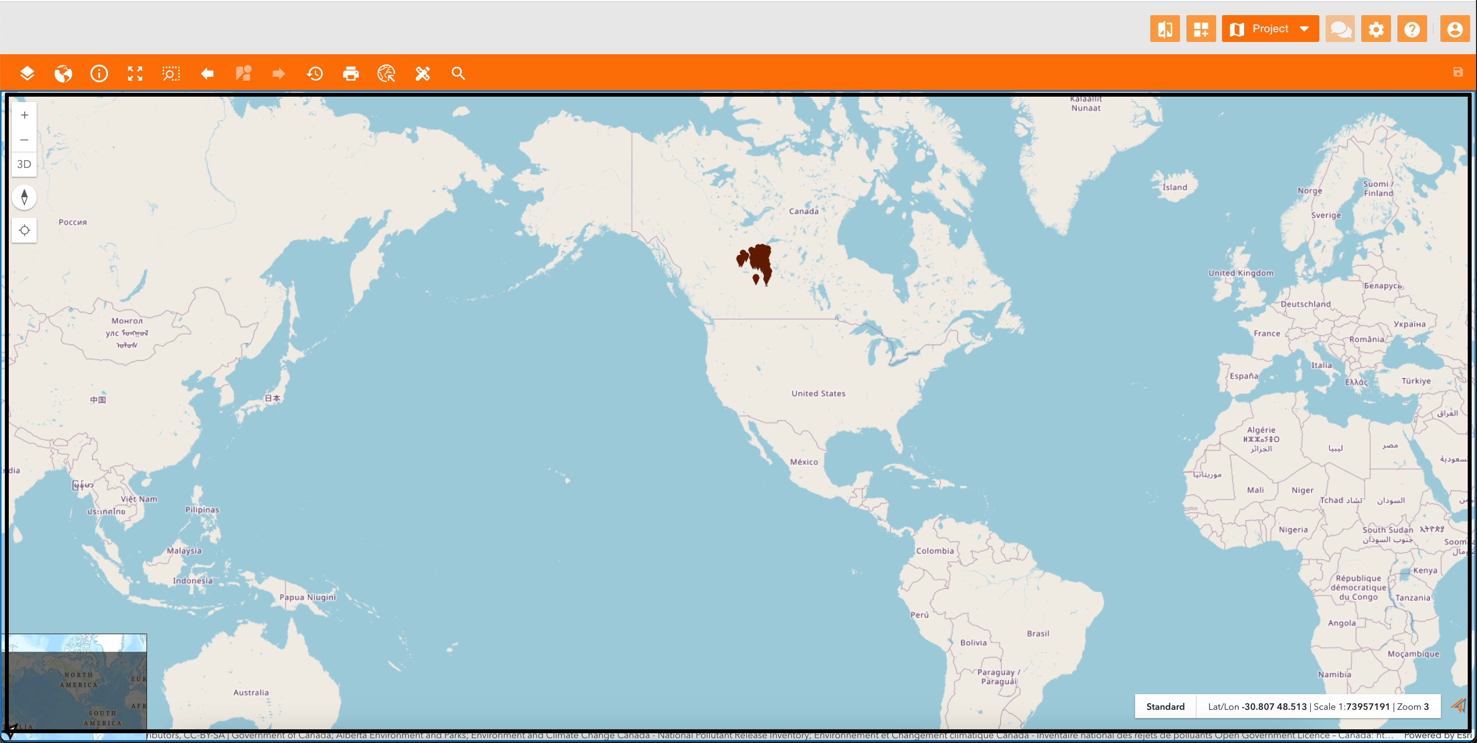This screenshot has height=743, width=1477.
Task: Reset map orientation with compass
Action: [24, 197]
